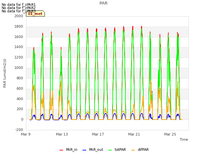Viewport: 208px width, 156px height.
Task: Click the 600 y-axis tick label
Action: [x=20, y=88]
